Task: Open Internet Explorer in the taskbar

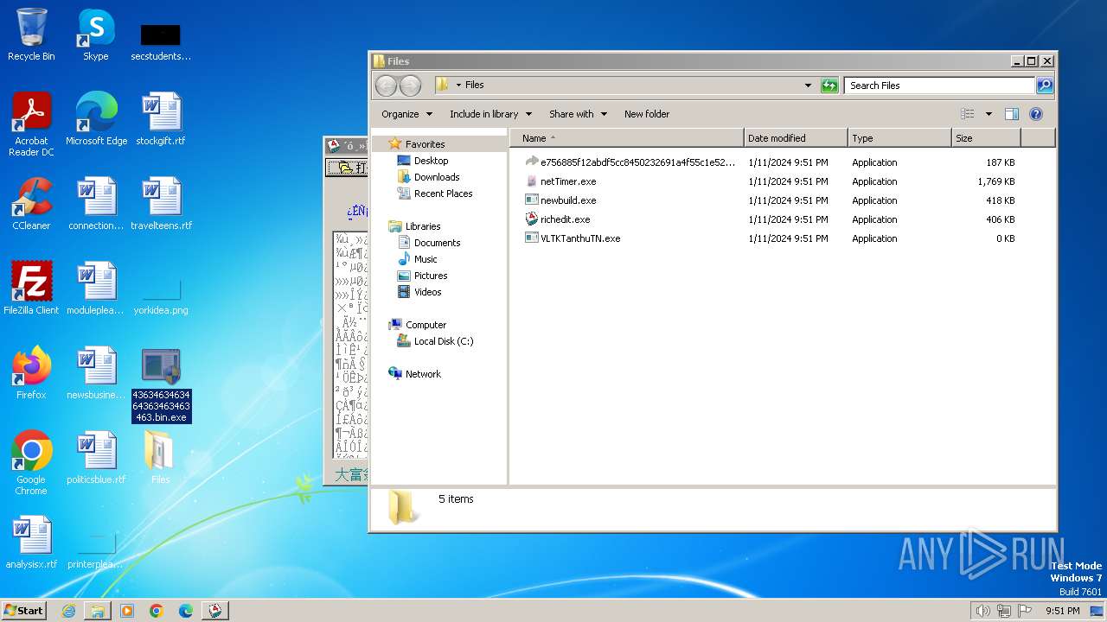Action: pyautogui.click(x=68, y=611)
